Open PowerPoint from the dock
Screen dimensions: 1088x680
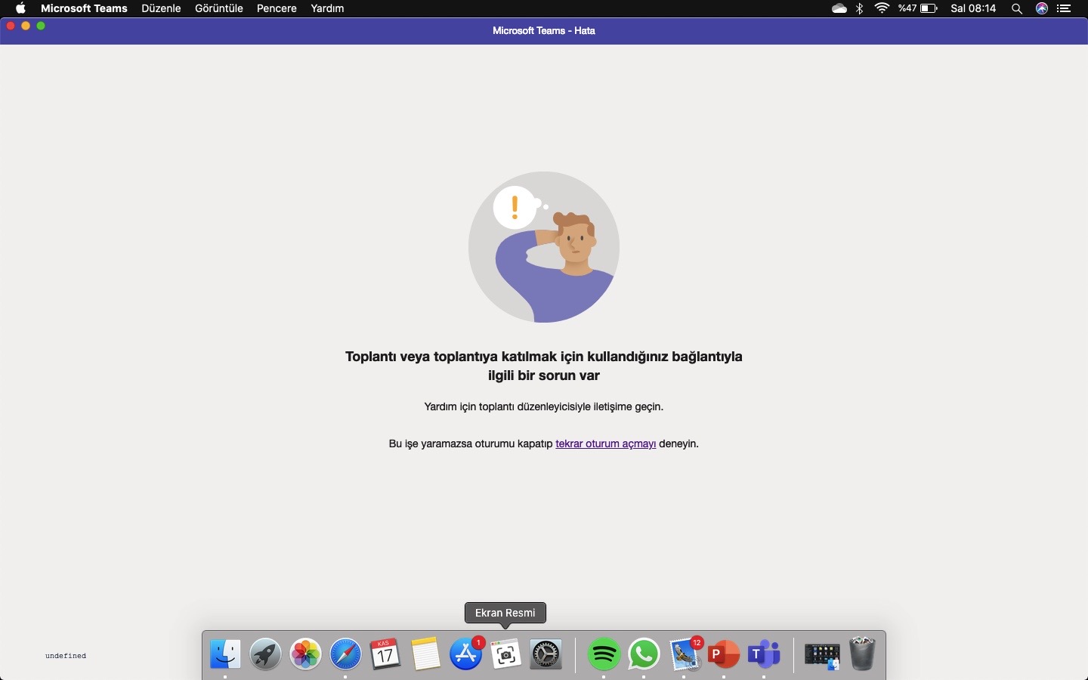coord(725,654)
